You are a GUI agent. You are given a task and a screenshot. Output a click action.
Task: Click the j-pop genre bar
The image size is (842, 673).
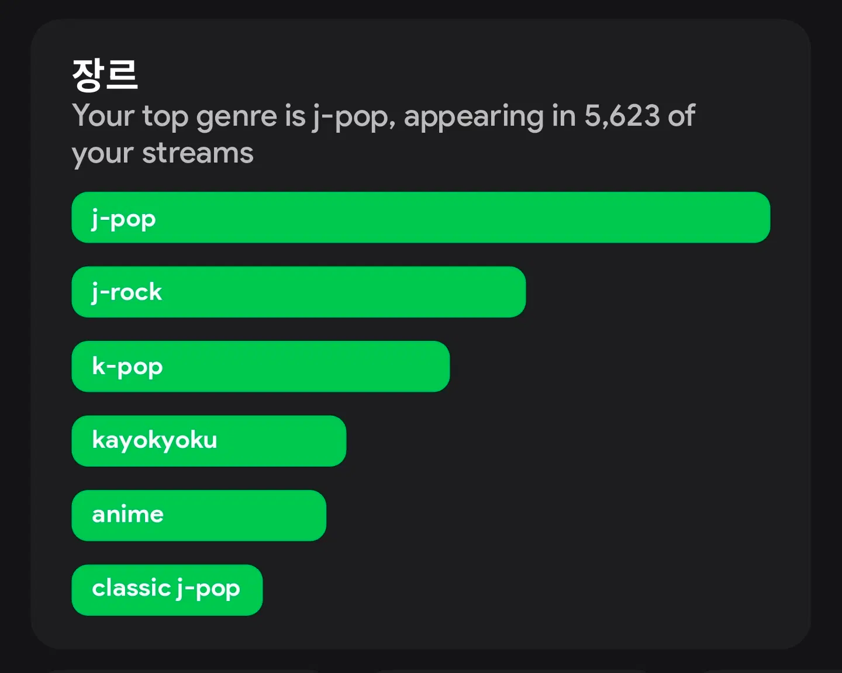(420, 218)
